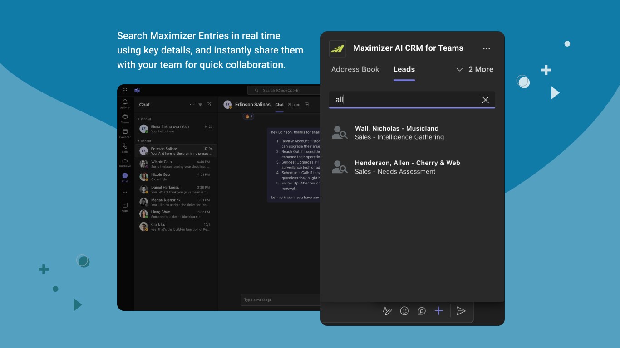
Task: Open the Loop components chat bubble icon
Action: click(x=422, y=311)
